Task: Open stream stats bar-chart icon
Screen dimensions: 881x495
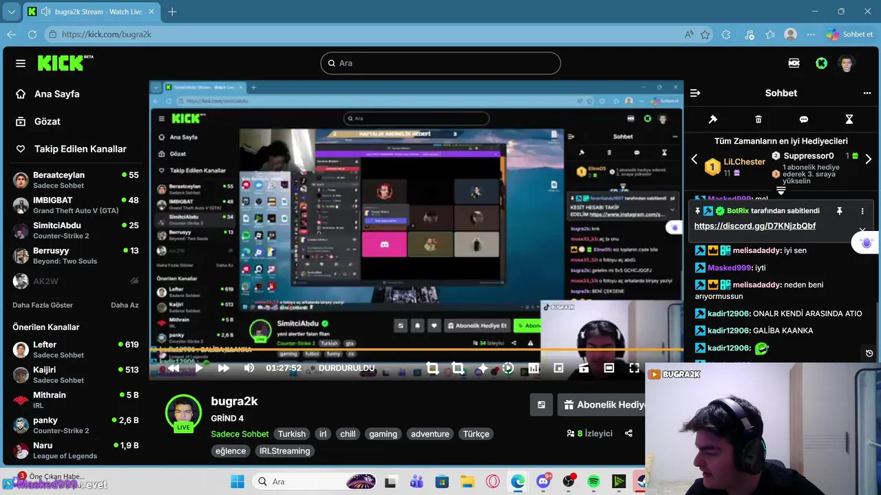Action: (x=533, y=368)
